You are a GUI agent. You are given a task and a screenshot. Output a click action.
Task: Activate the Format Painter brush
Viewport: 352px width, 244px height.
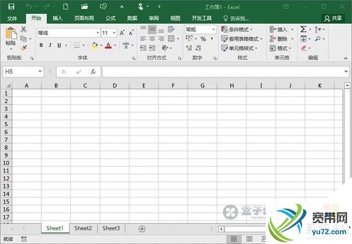[24, 48]
